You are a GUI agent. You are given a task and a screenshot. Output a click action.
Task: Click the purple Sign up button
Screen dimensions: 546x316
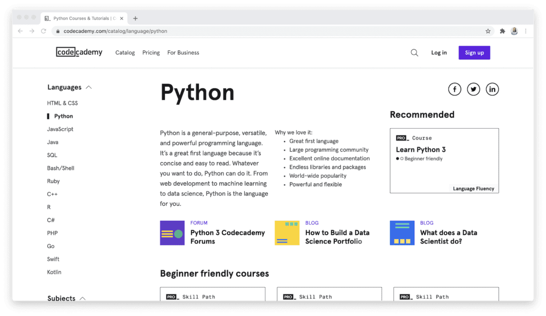[x=474, y=53]
